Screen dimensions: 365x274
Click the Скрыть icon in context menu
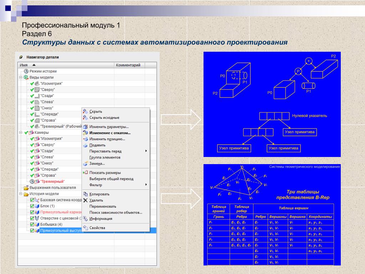point(86,111)
